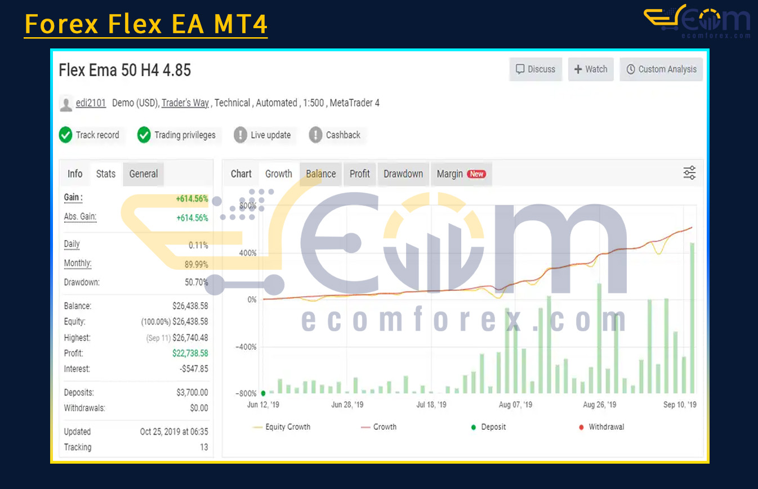Image resolution: width=758 pixels, height=489 pixels.
Task: Click the Gain label
Action: [73, 198]
